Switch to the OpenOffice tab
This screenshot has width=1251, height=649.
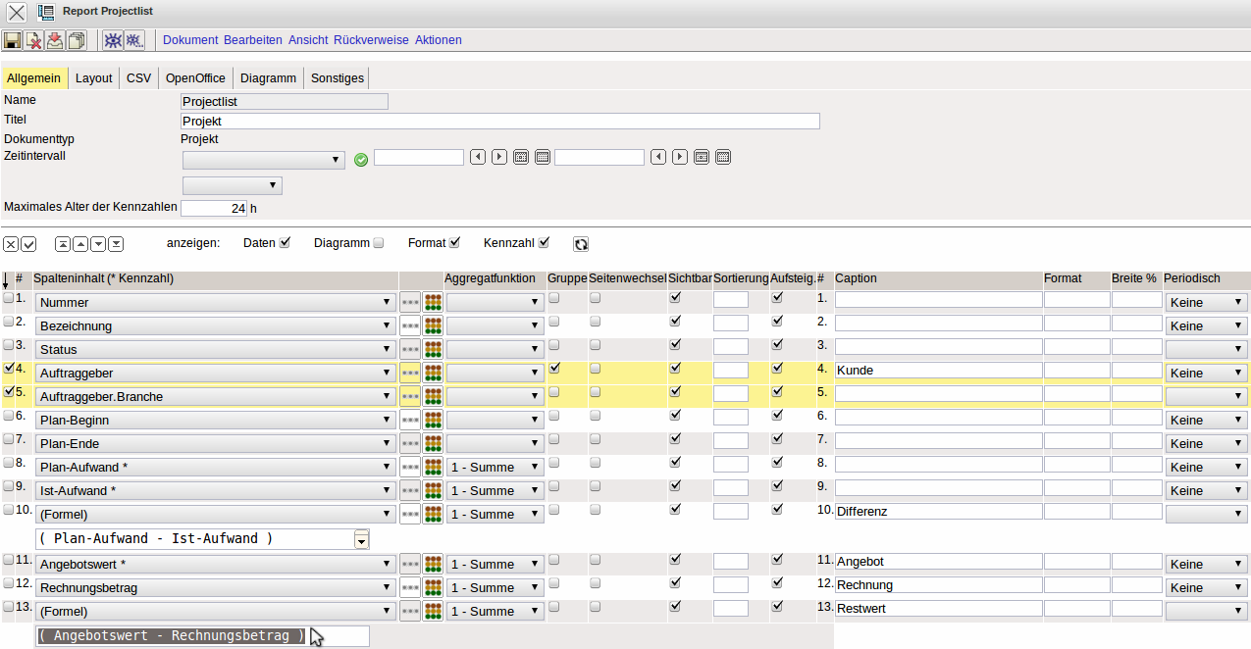pos(195,78)
